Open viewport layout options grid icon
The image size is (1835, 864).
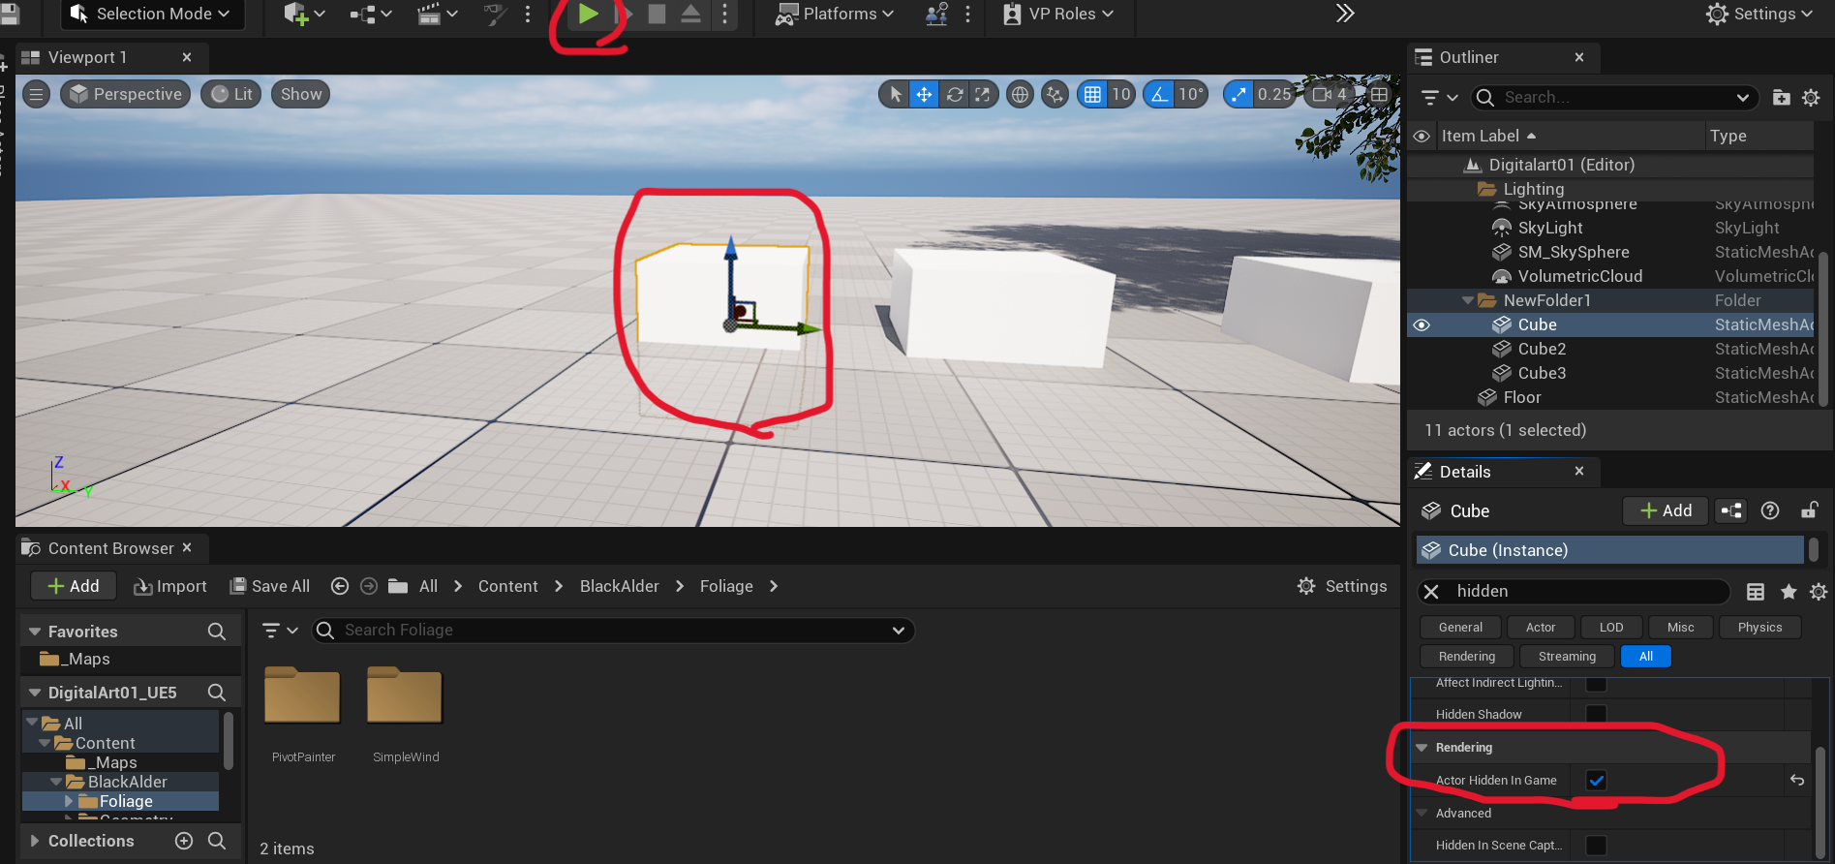(x=1379, y=94)
